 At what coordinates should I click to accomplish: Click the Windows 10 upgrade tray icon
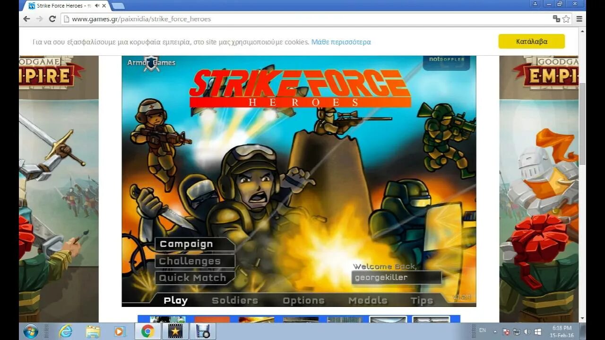538,331
